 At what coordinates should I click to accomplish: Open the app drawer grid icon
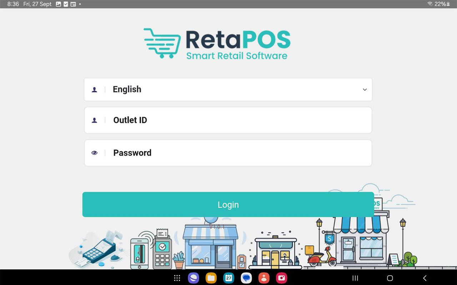(x=177, y=278)
